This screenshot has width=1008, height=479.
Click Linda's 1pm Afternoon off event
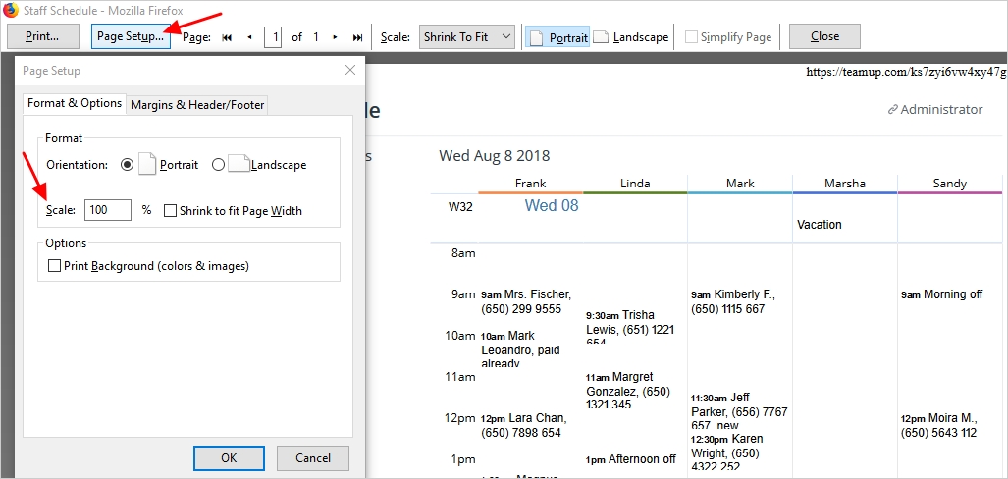pyautogui.click(x=631, y=459)
